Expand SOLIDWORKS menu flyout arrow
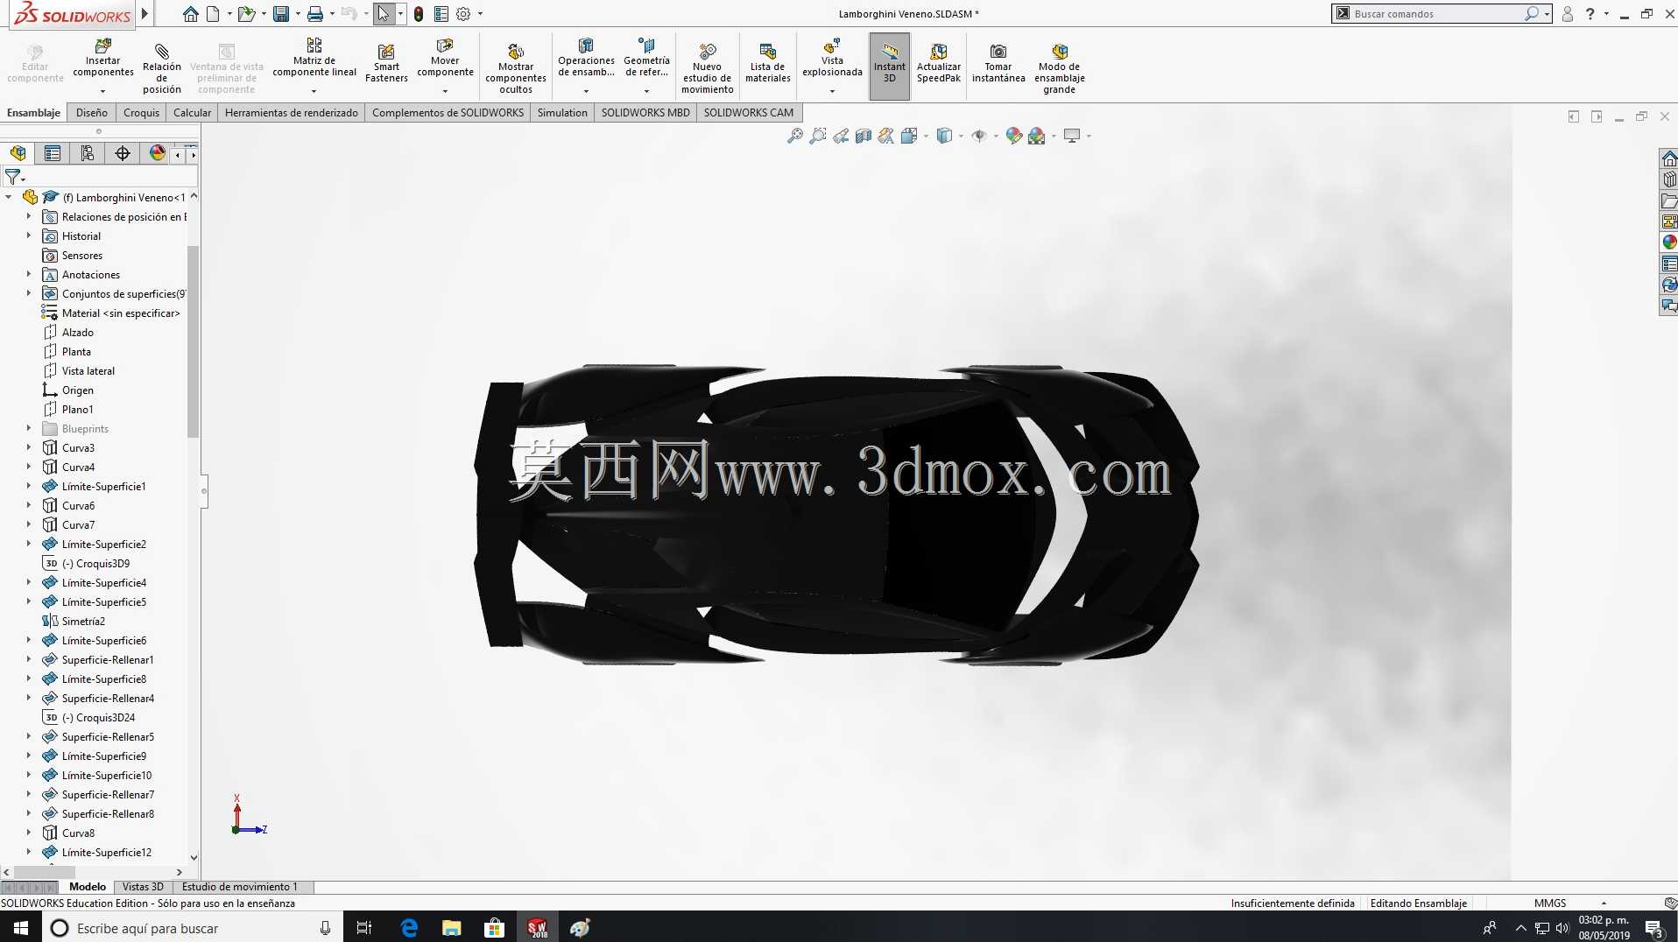1678x942 pixels. pyautogui.click(x=145, y=14)
